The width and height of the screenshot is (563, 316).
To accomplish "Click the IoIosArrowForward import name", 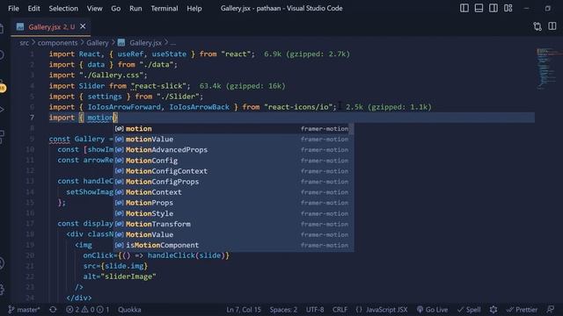I will [x=124, y=107].
